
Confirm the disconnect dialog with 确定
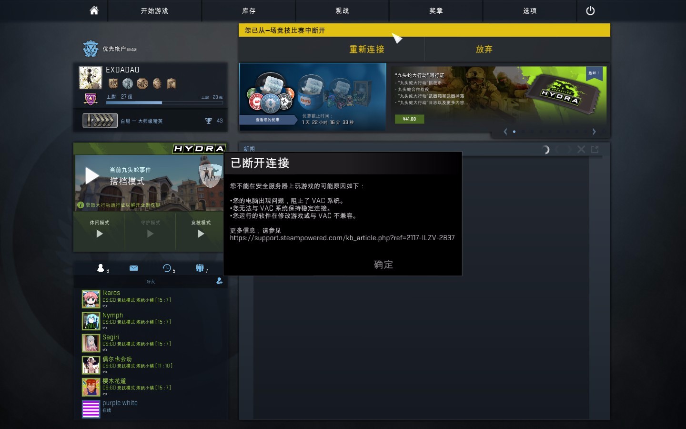[383, 264]
